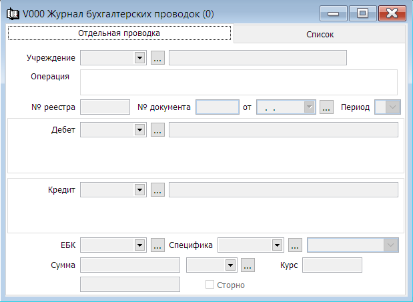Open calendar ellipsis button after document date
The height and width of the screenshot is (302, 413).
[326, 107]
